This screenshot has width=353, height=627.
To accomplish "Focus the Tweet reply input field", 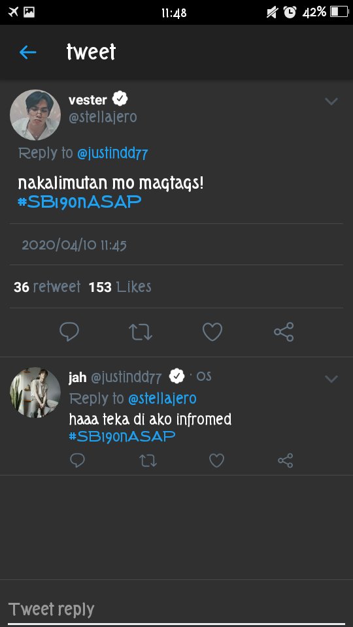I will coord(176,610).
